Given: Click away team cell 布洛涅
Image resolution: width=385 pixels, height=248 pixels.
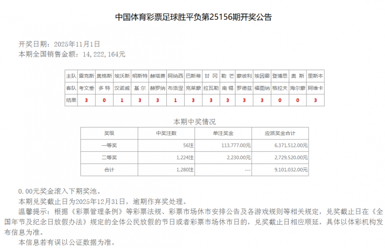Looking at the screenshot, I should 175,88.
